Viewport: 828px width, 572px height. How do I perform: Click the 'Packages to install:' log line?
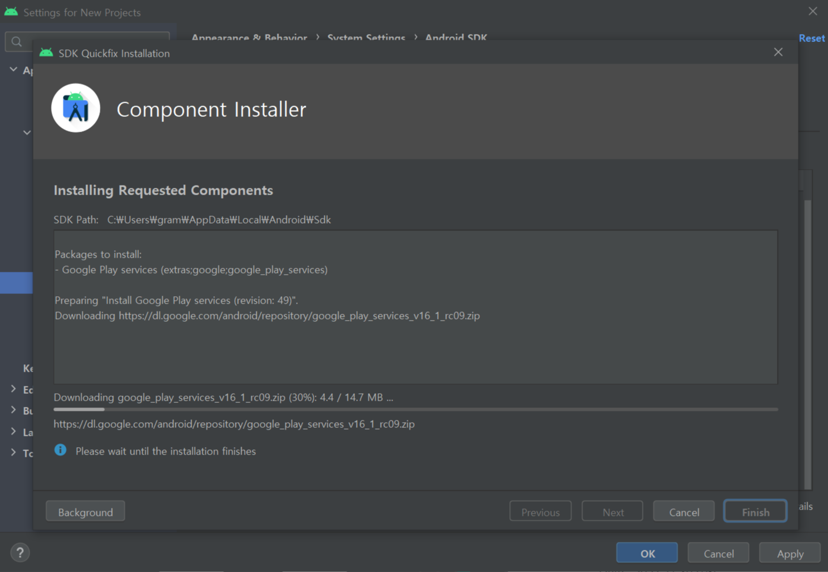tap(98, 254)
